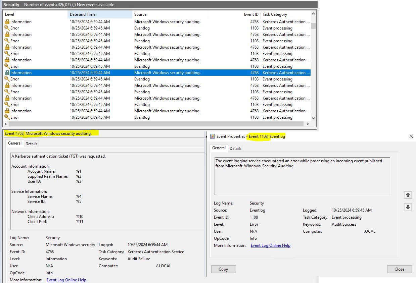Click the vertical scrollbar thumb in event list
This screenshot has height=283, width=416.
tap(313, 26)
